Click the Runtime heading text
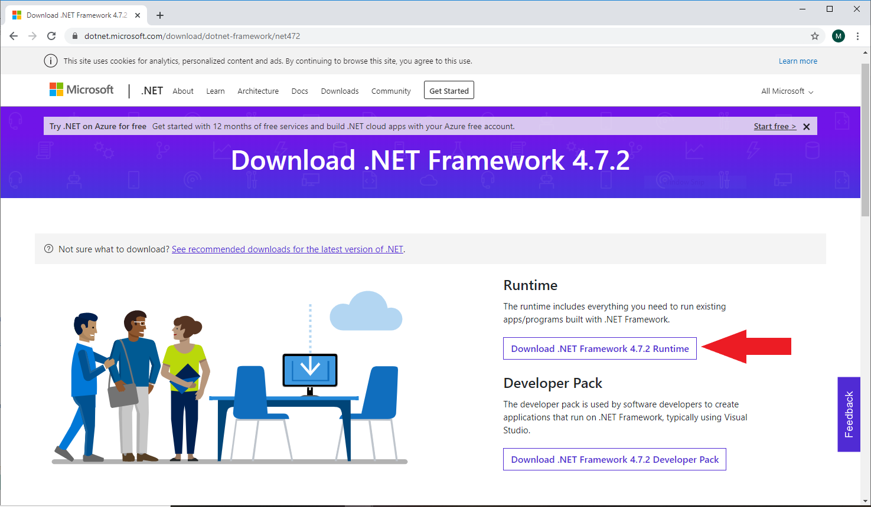 530,285
